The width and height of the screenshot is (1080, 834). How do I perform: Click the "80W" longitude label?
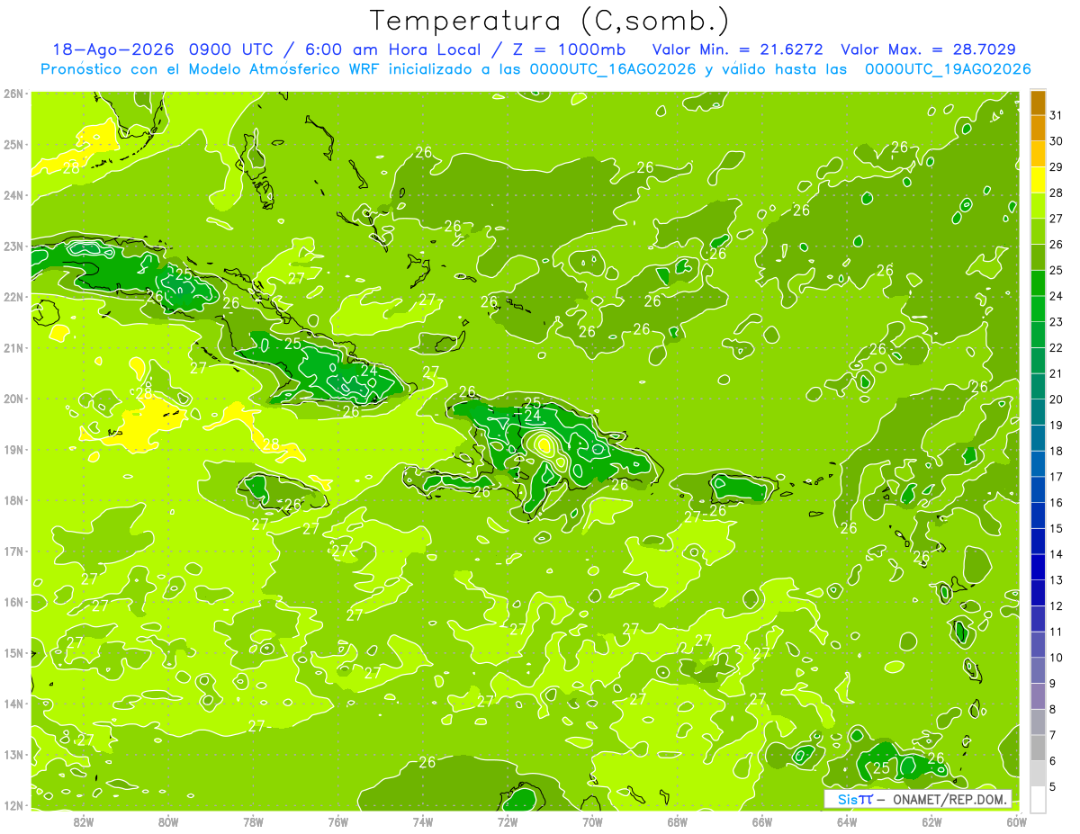pos(167,821)
